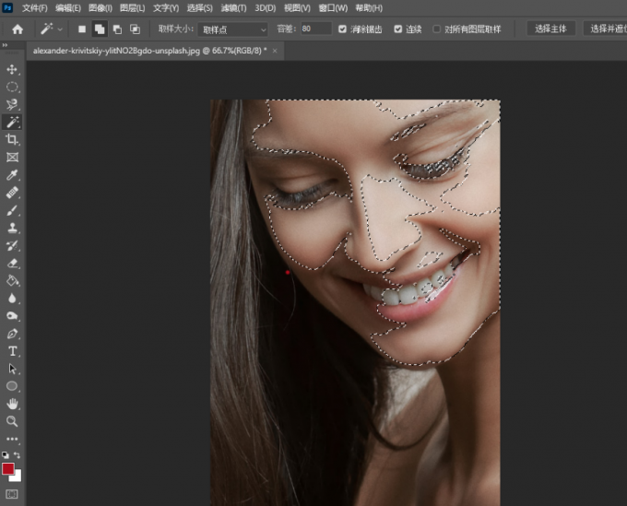
Task: Select the Horizontal Type tool
Action: (13, 351)
